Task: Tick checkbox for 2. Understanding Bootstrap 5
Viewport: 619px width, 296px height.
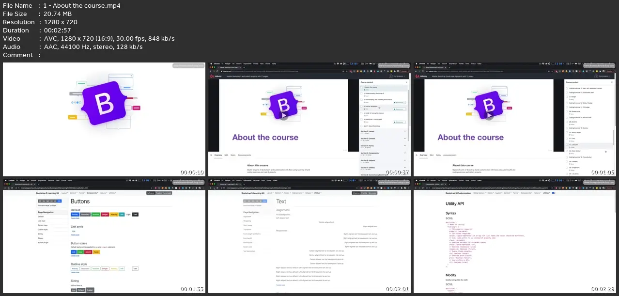Action: (361, 93)
